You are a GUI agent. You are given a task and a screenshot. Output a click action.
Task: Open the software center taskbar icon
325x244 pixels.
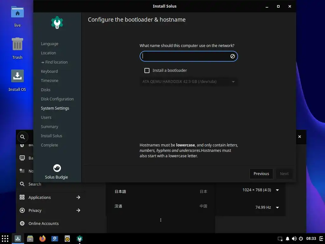55,239
